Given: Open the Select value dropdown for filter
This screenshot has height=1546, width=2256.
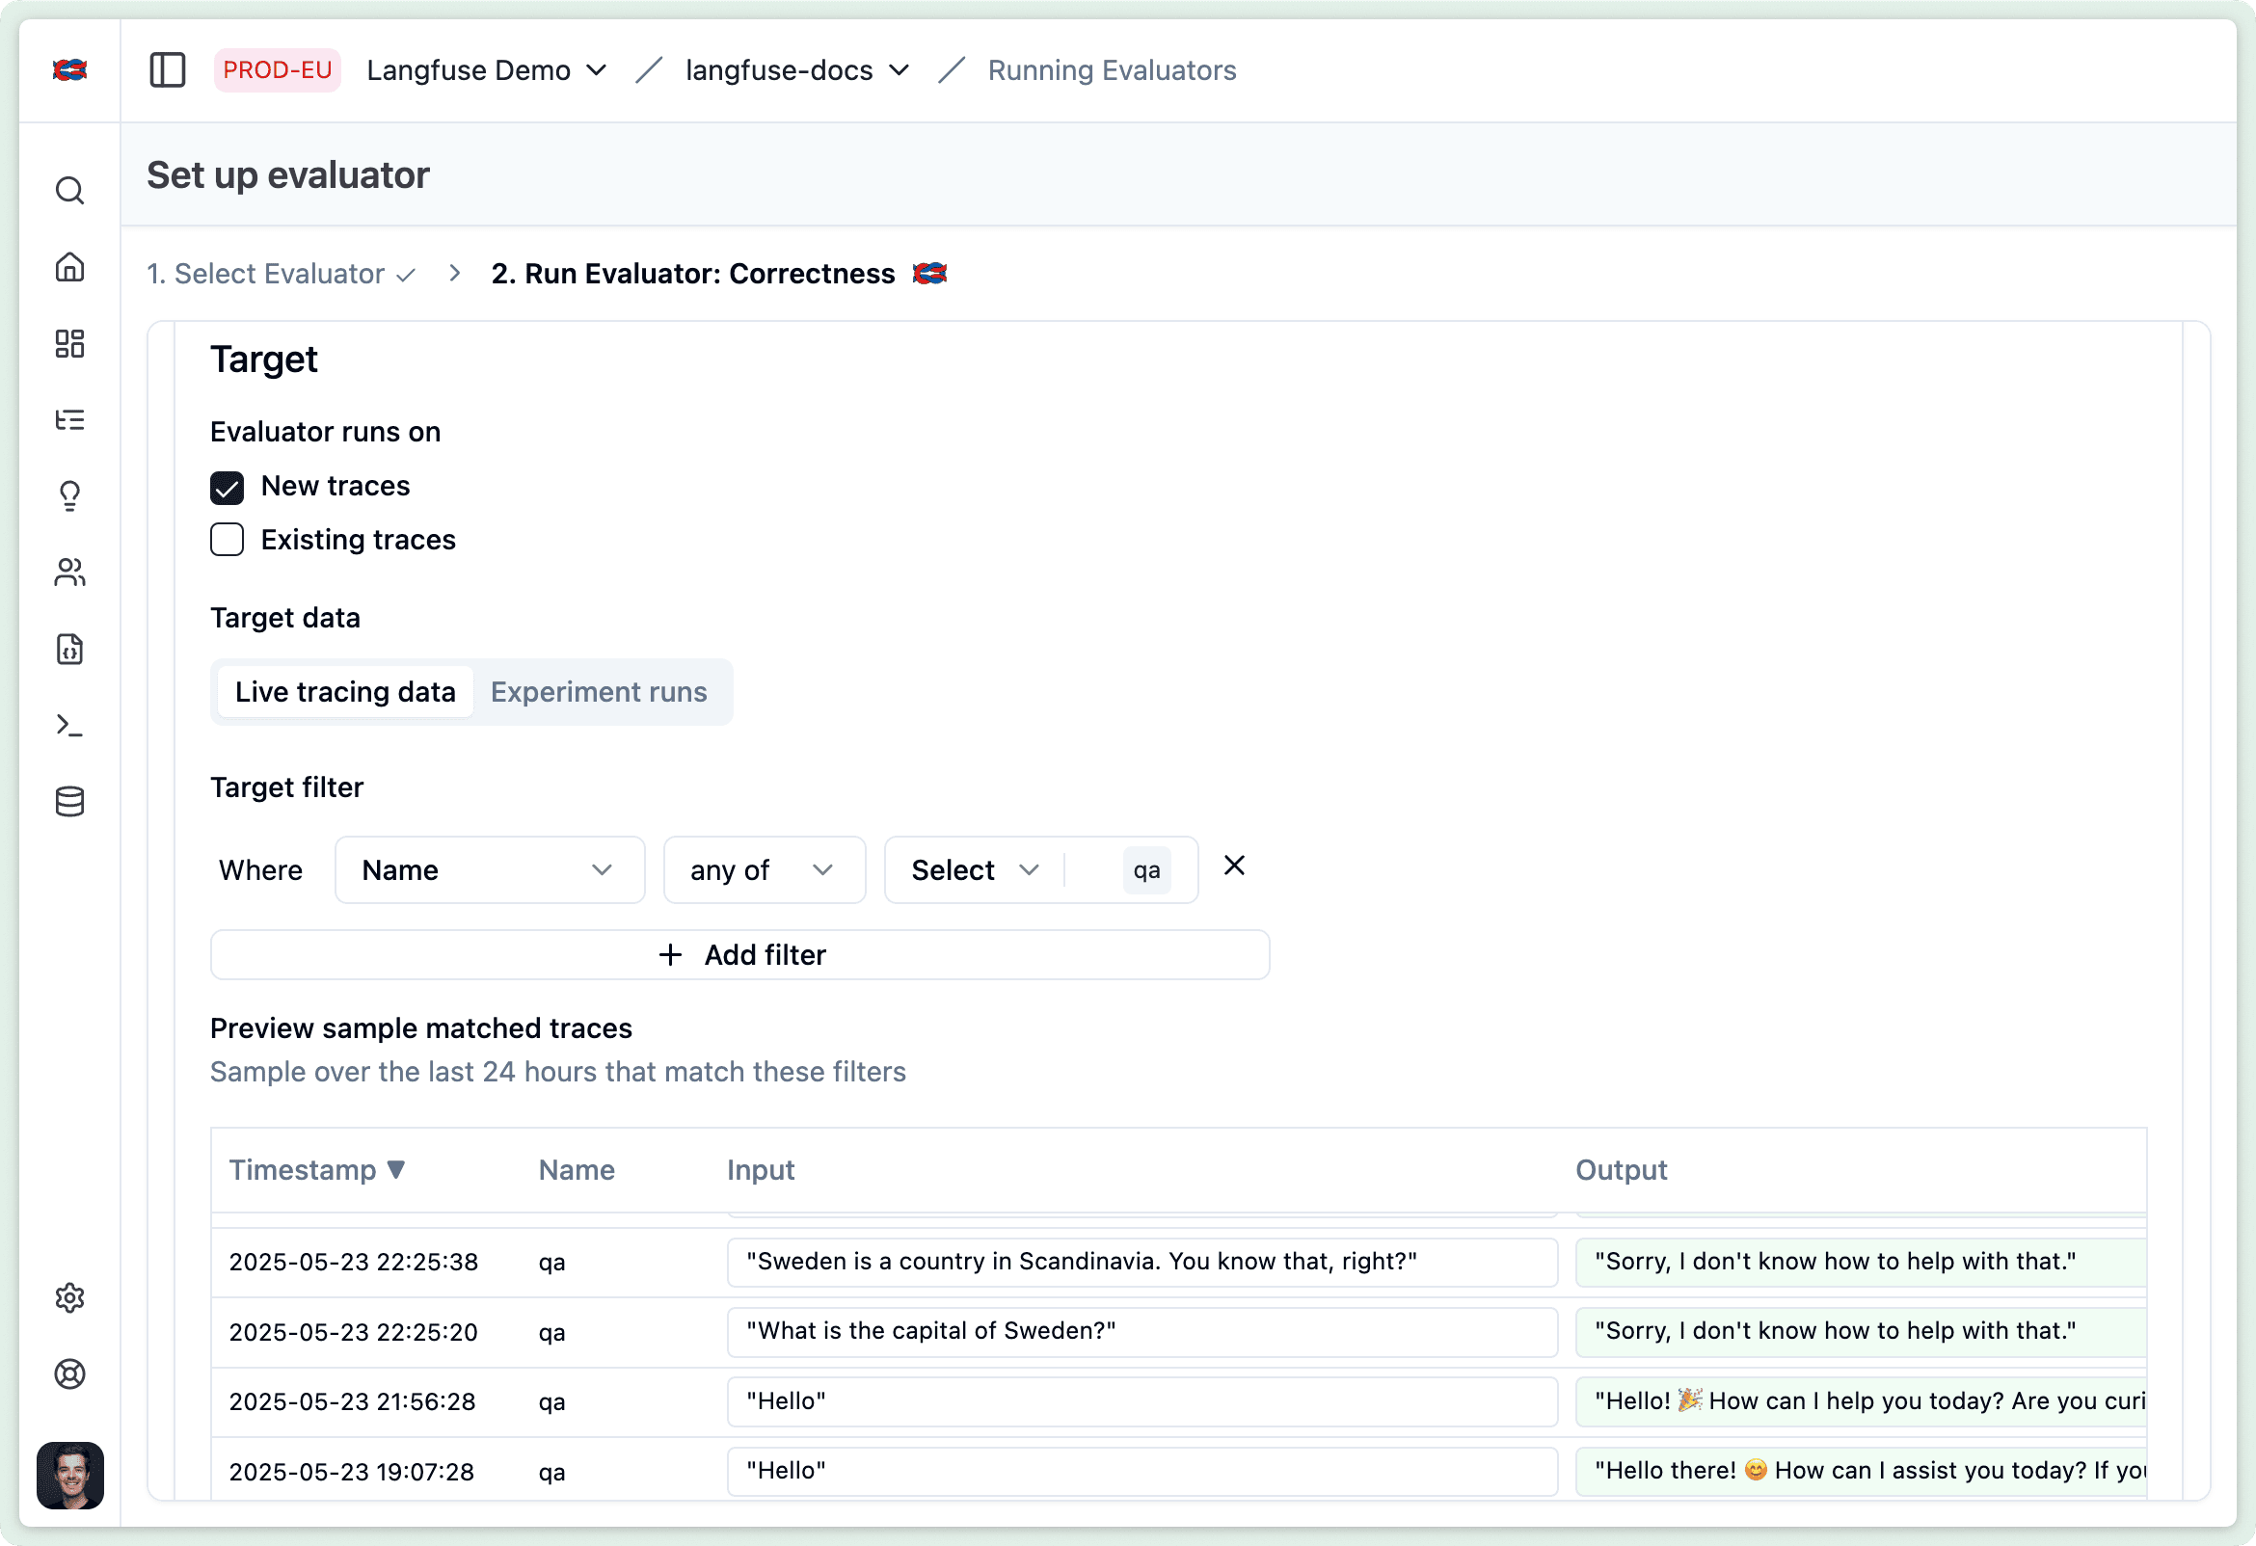Looking at the screenshot, I should tap(974, 869).
